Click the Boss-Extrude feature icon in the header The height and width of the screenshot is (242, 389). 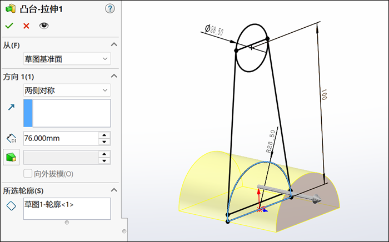tap(10, 8)
